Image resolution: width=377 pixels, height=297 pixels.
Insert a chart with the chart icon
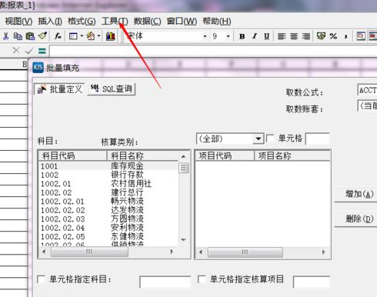111,36
